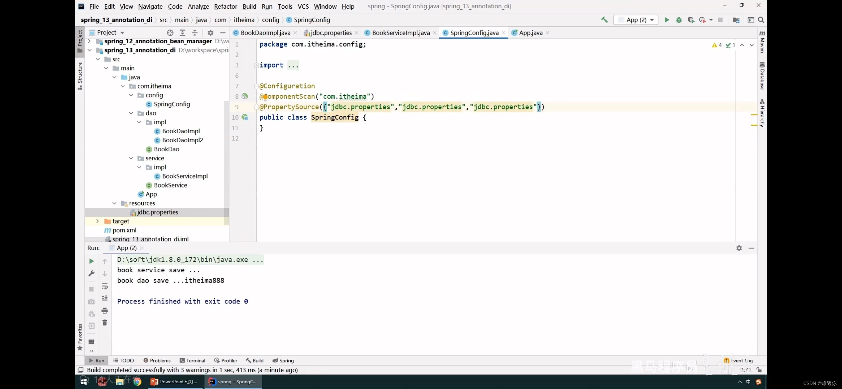Open the Analyze menu
Screen dimensions: 842x389
[198, 6]
